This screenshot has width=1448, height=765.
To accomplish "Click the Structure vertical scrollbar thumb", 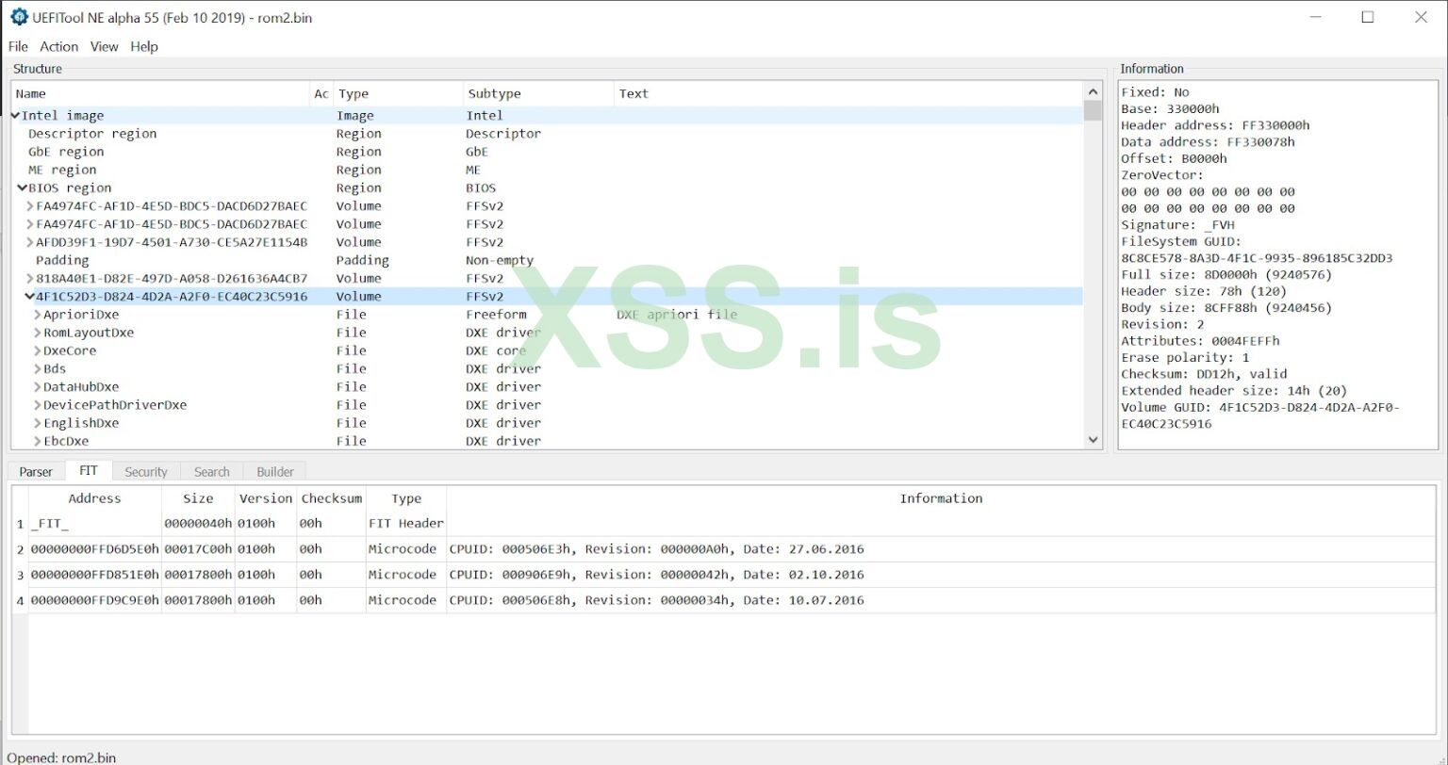I will tap(1094, 111).
